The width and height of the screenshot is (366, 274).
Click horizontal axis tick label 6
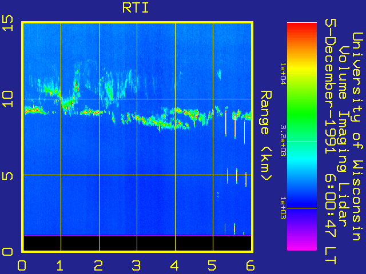pos(250,265)
